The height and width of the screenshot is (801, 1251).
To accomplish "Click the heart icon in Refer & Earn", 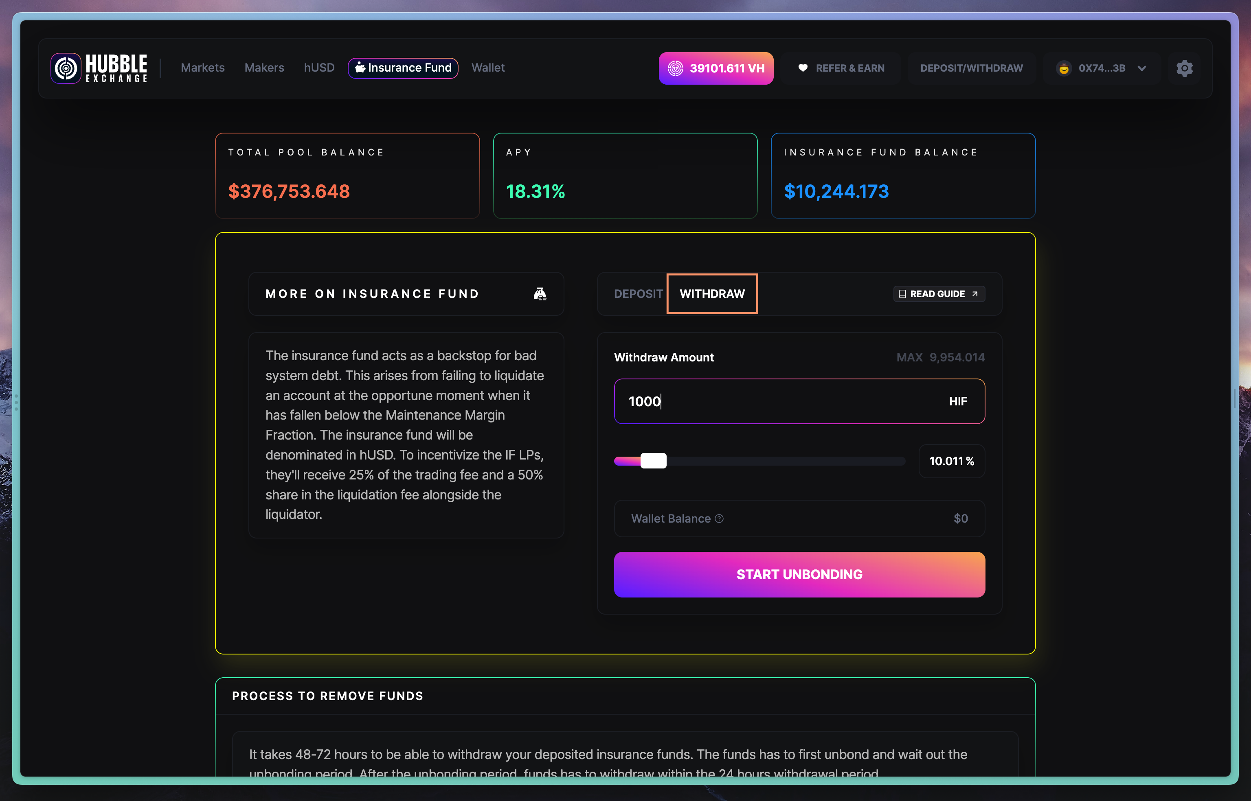I will [x=803, y=68].
